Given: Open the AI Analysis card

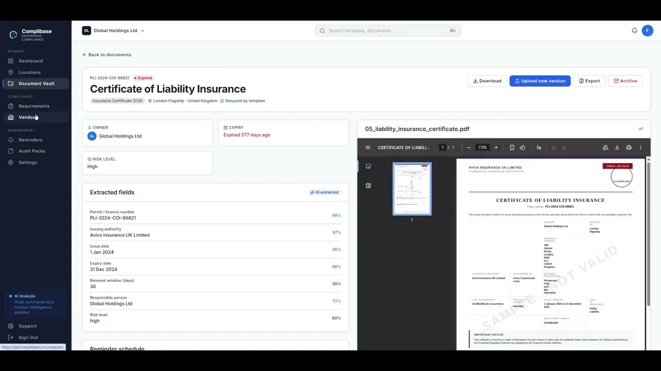Looking at the screenshot, I should pos(36,304).
